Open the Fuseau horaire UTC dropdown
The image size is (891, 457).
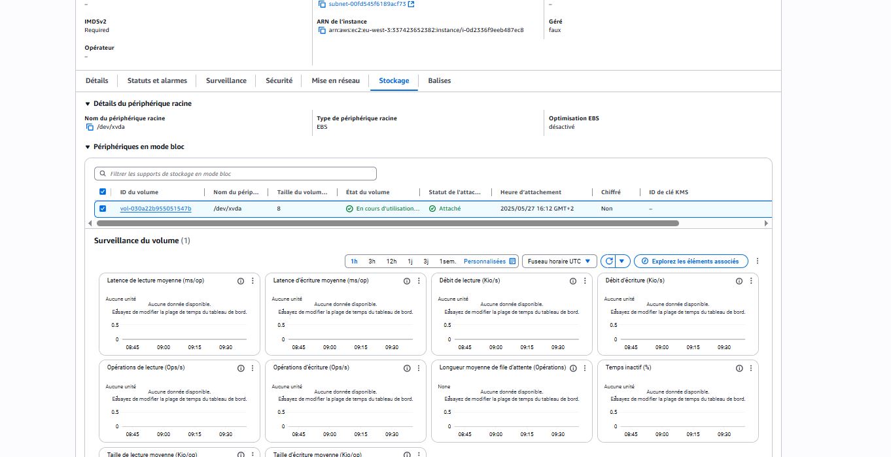[x=559, y=262]
